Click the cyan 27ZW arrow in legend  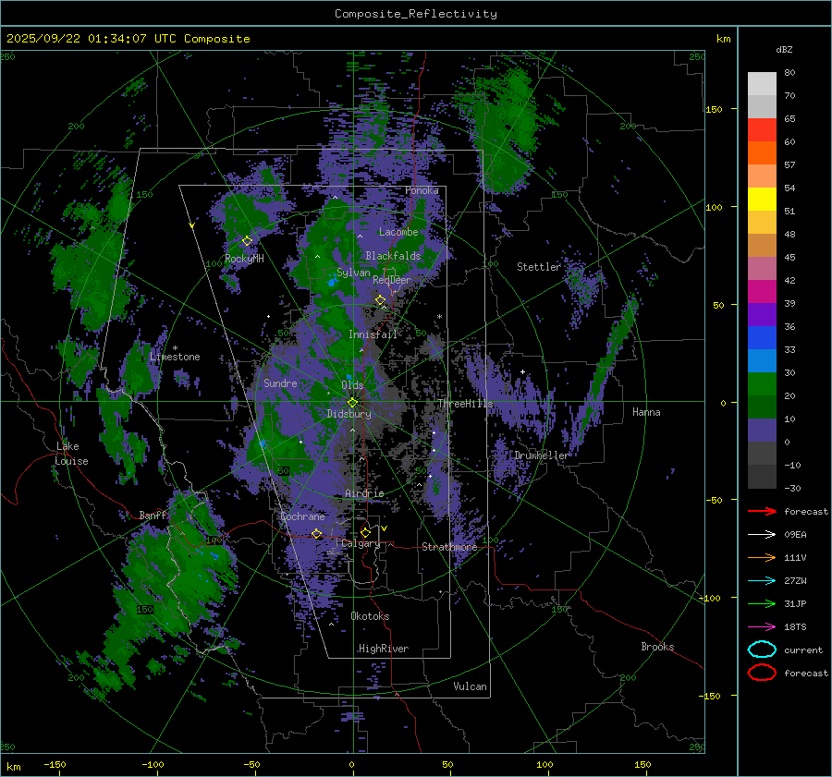[761, 580]
